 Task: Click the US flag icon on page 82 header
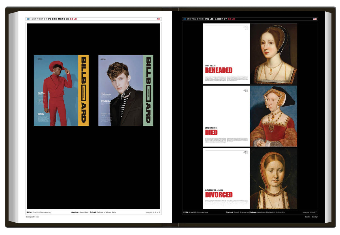click(158, 19)
